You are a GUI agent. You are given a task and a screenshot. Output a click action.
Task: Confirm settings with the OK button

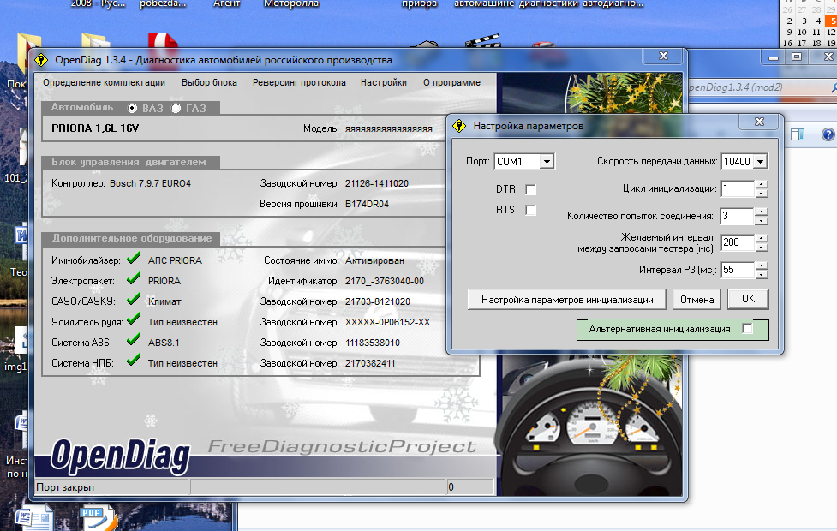coord(749,300)
